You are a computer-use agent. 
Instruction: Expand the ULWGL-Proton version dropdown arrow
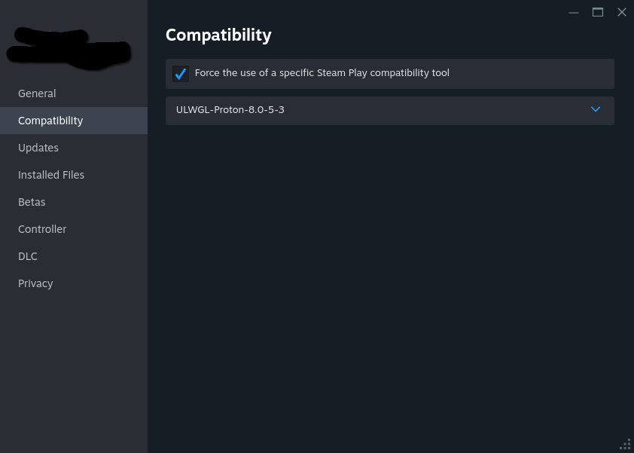[x=596, y=109]
